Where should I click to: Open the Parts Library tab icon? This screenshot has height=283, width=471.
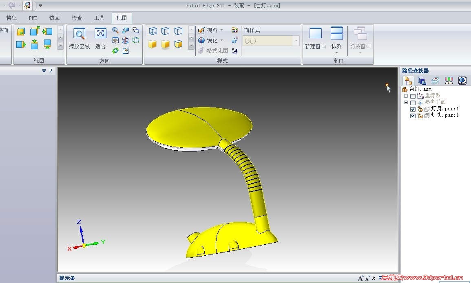point(422,81)
